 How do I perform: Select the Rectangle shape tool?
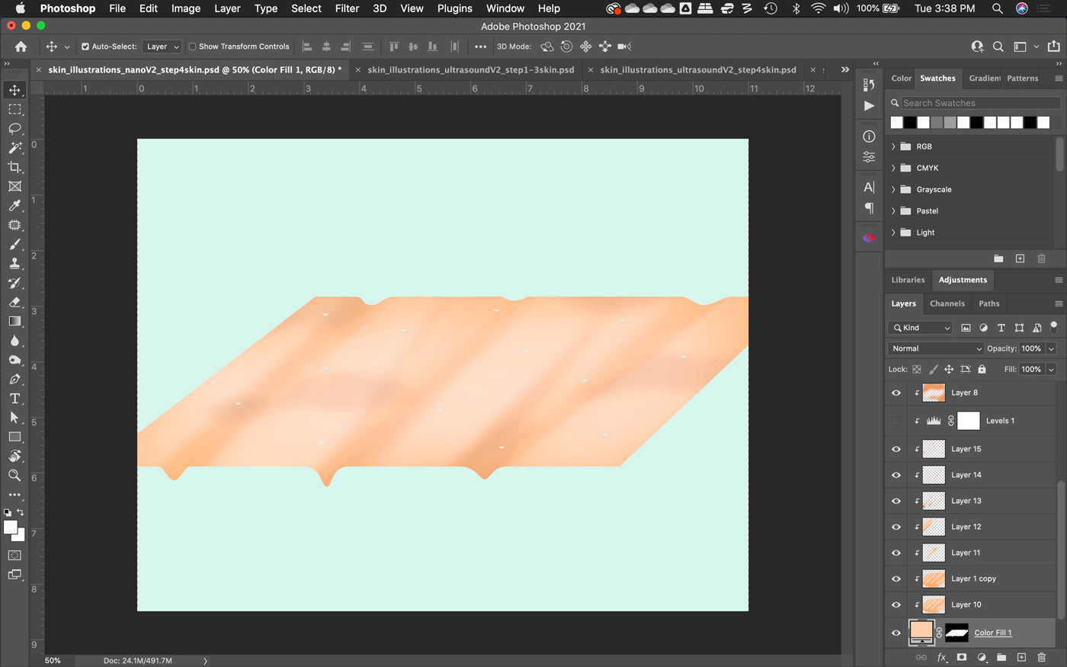click(14, 437)
